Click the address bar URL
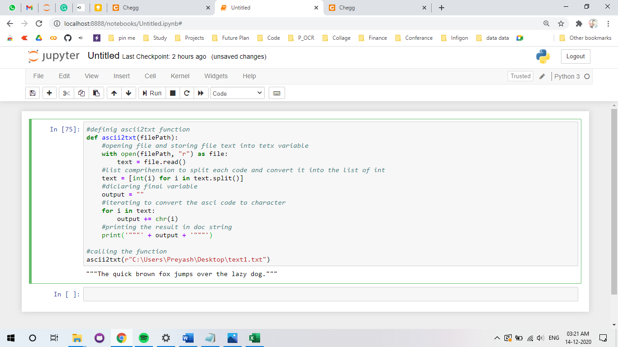 (123, 23)
